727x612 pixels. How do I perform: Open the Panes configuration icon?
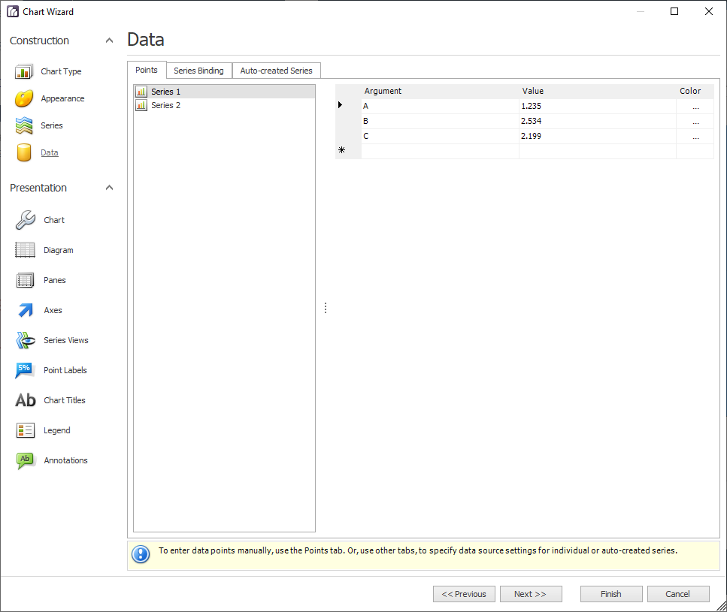coord(23,279)
